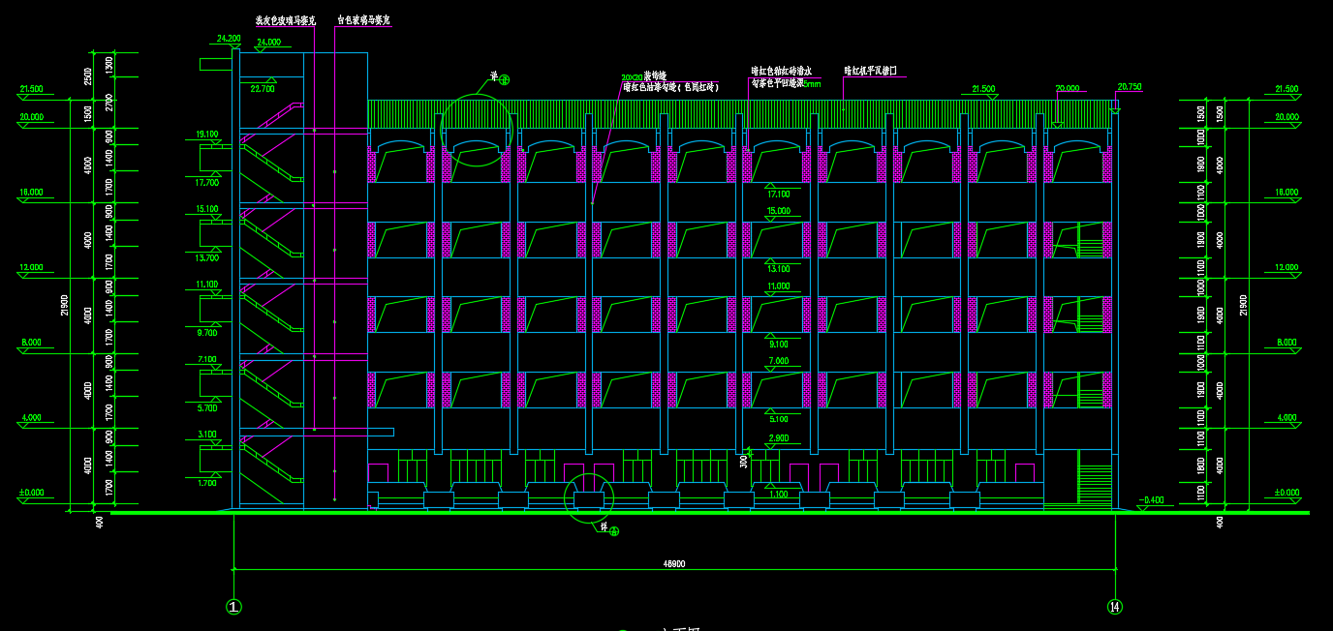This screenshot has width=1333, height=631.
Task: Select the 1.100 elevation label
Action: tap(778, 495)
